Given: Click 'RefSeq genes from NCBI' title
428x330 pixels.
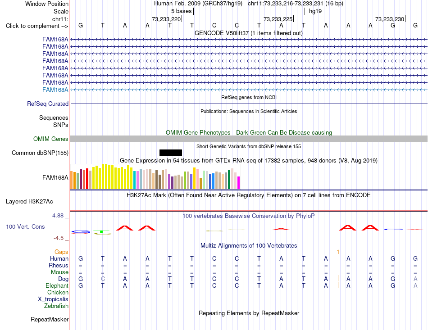Looking at the screenshot, I should point(249,97).
